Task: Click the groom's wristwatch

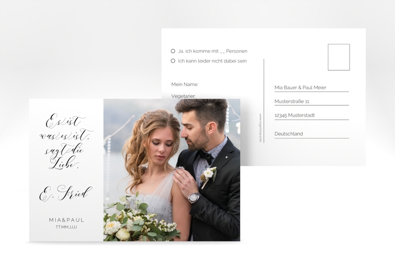Action: click(193, 198)
